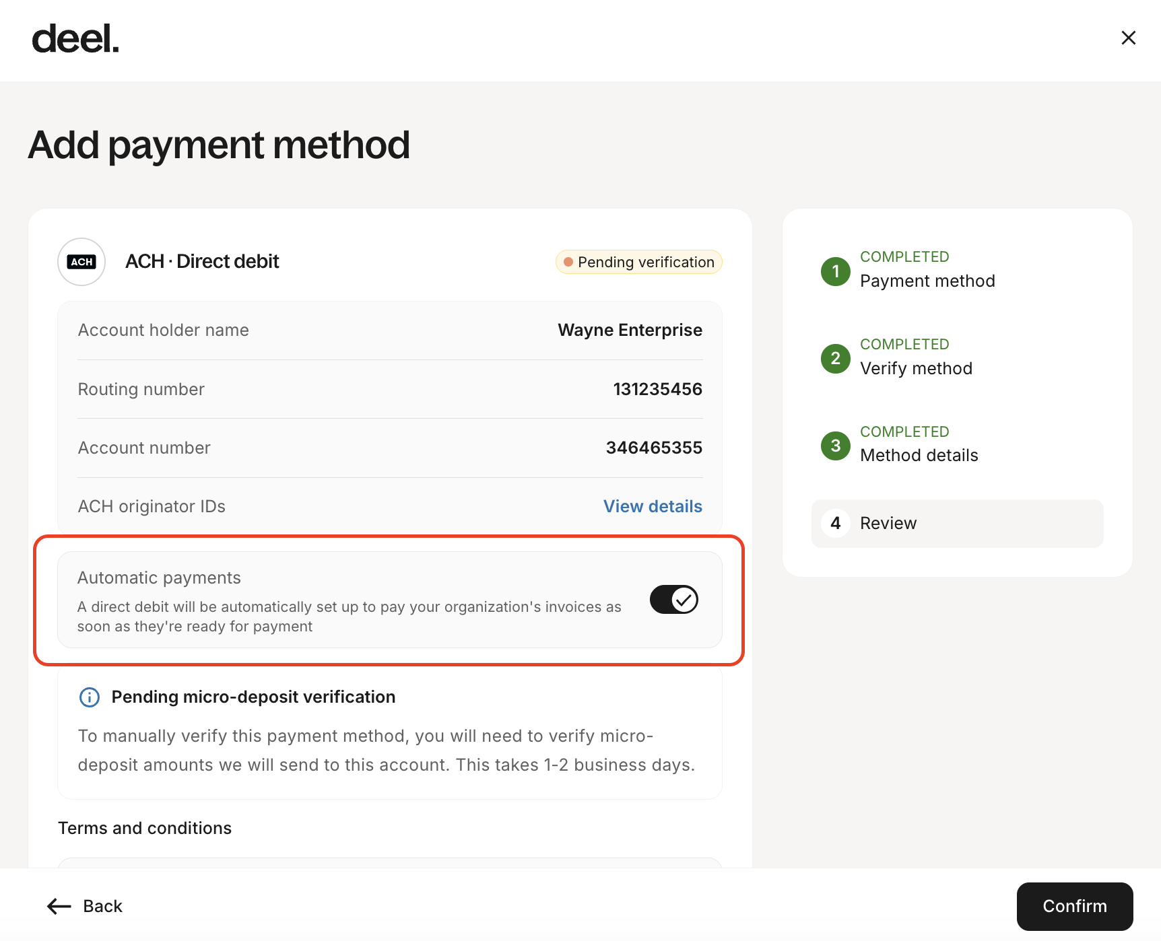Disable the Automatic payments toggle
The width and height of the screenshot is (1161, 941).
coord(673,600)
